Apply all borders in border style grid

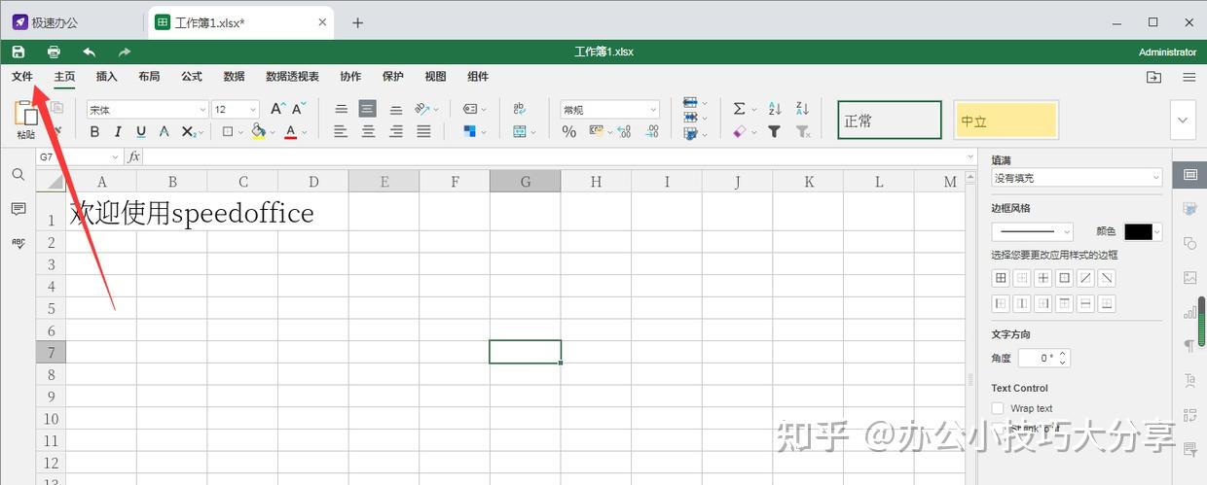coord(1000,278)
